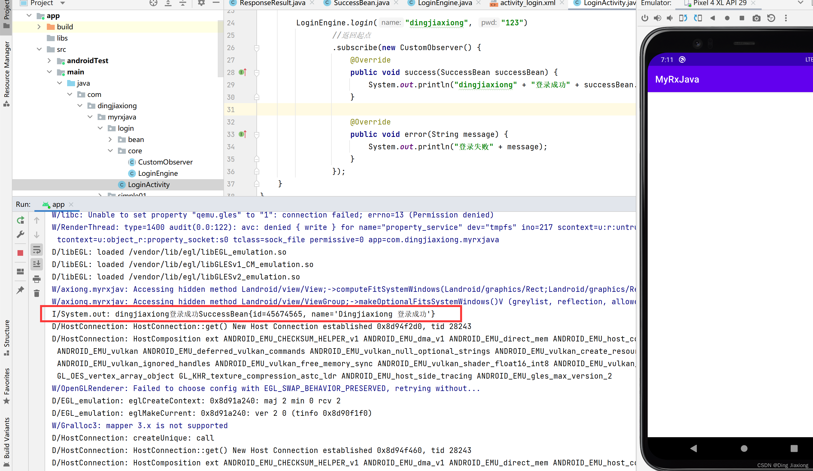
Task: Fold the success method at line 28
Action: (x=257, y=73)
